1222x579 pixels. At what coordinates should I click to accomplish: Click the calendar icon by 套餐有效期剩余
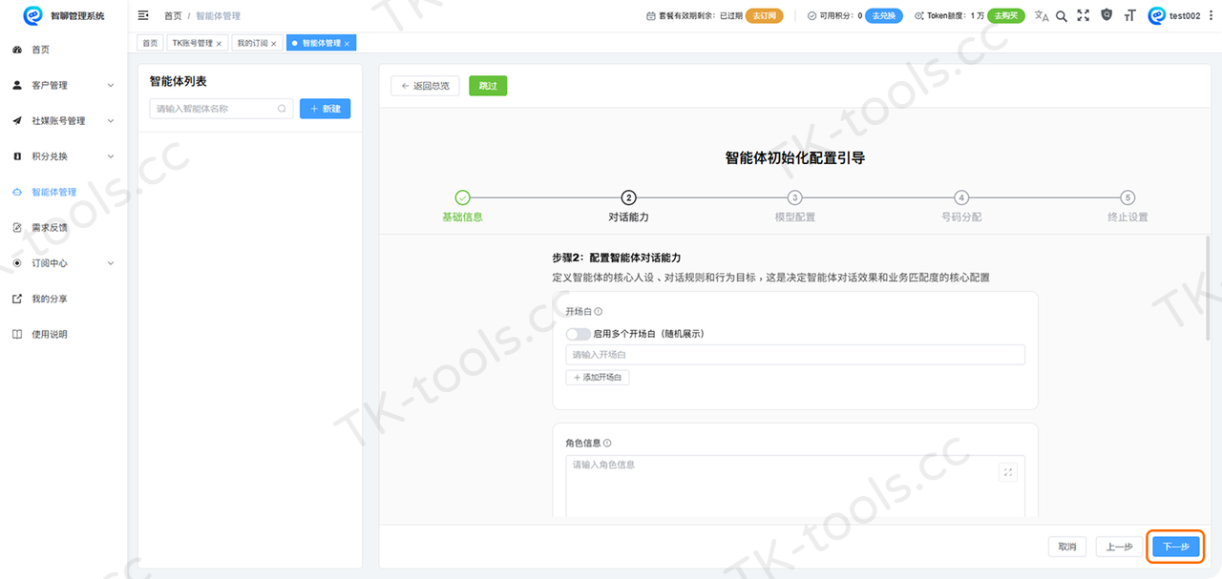(x=651, y=16)
